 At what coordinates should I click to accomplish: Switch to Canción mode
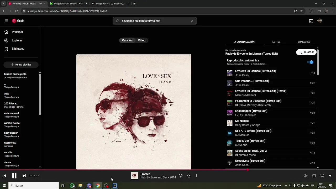point(127,40)
